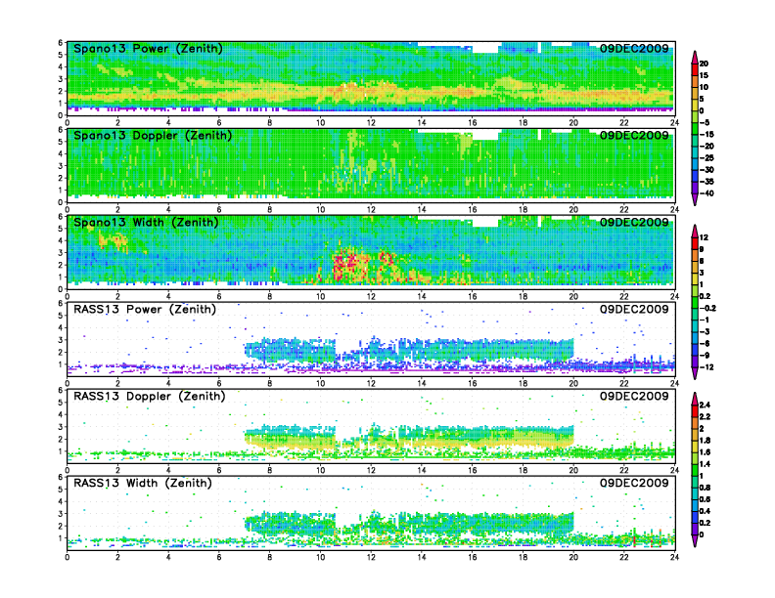Viewport: 775px width, 598px height.
Task: Click the "RASS13 Doppler (Zenith)" panel title
Action: click(150, 396)
